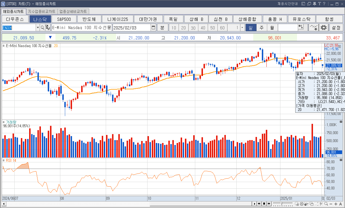Viewport: 345px width, 208px height.
Task: Click the ENXH symbol code input field
Action: coord(19,28)
